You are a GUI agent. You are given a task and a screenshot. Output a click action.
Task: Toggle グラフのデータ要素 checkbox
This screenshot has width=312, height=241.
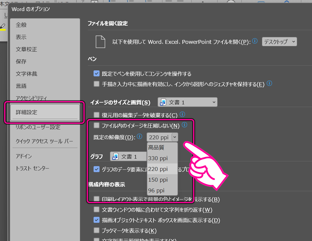coord(97,169)
